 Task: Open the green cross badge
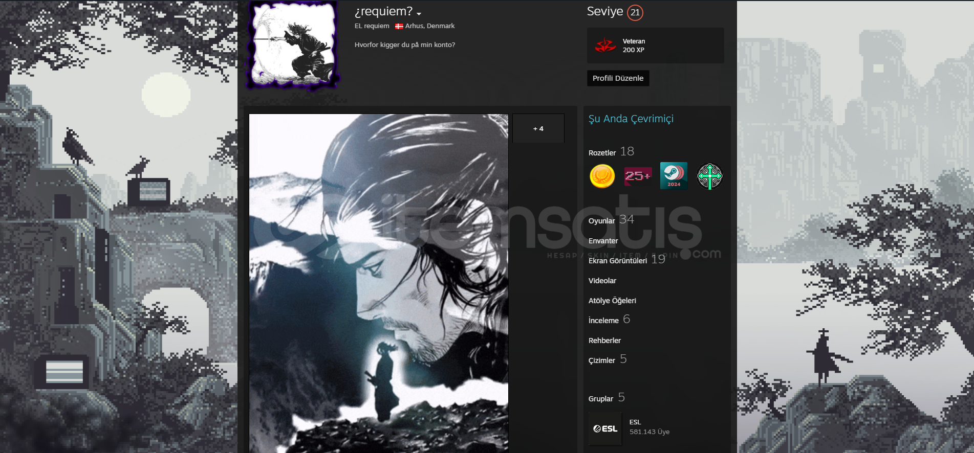point(709,176)
